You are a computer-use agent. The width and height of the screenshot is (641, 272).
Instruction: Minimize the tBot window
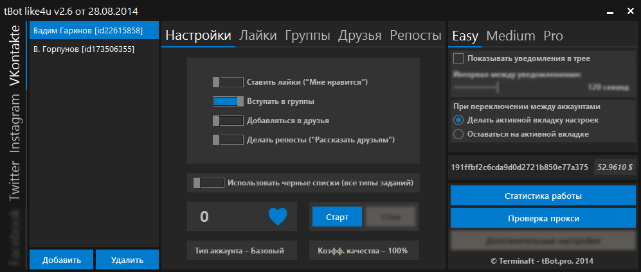pos(610,13)
